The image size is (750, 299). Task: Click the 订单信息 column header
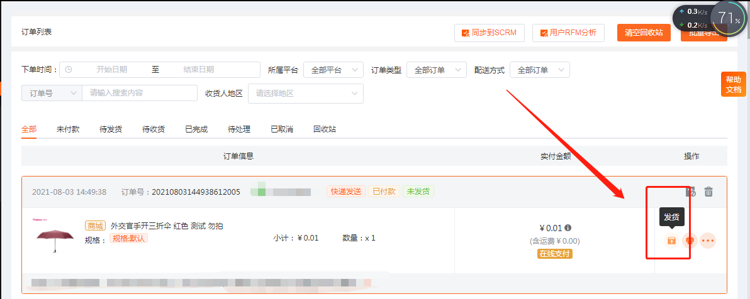pos(238,156)
